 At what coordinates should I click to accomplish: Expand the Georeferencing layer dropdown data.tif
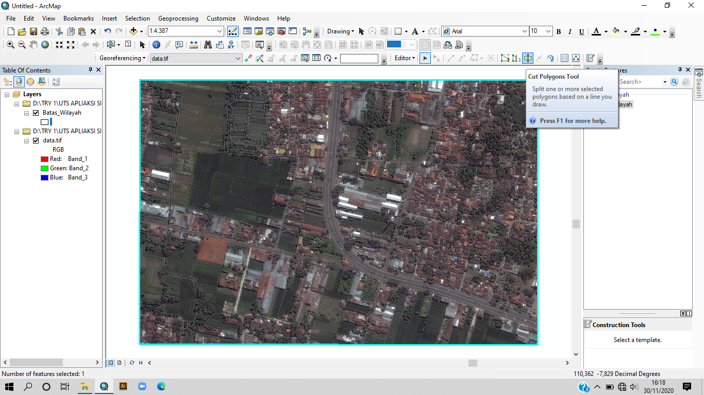point(238,59)
